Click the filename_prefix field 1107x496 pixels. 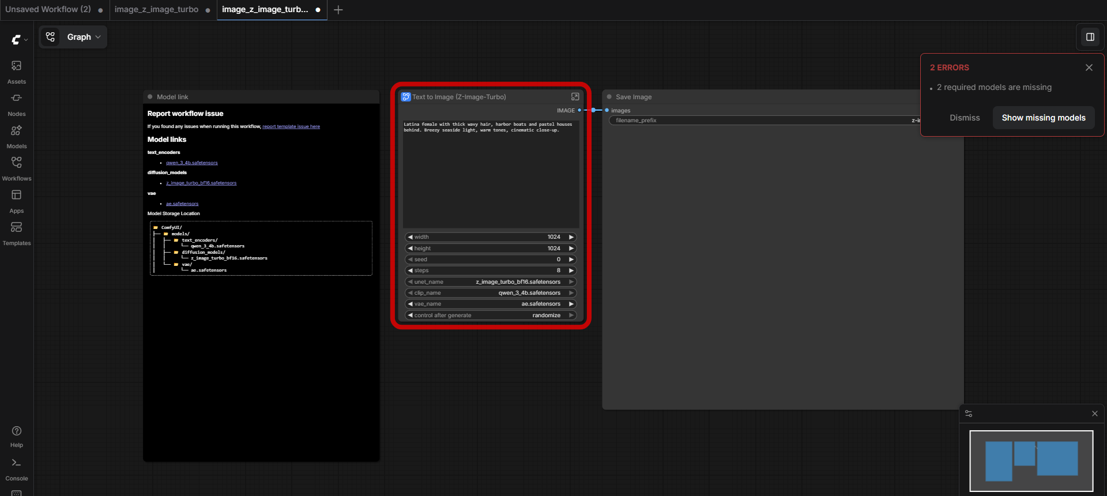click(765, 121)
